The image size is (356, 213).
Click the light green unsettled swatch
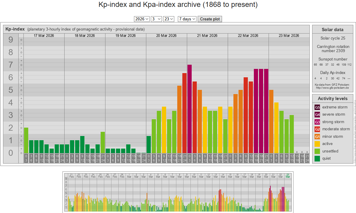pyautogui.click(x=317, y=151)
